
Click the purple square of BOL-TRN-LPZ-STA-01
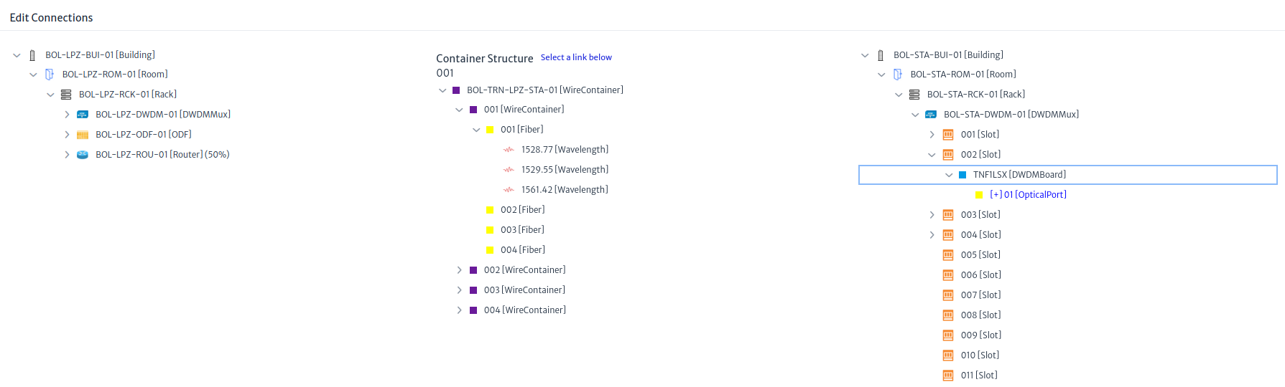click(456, 90)
